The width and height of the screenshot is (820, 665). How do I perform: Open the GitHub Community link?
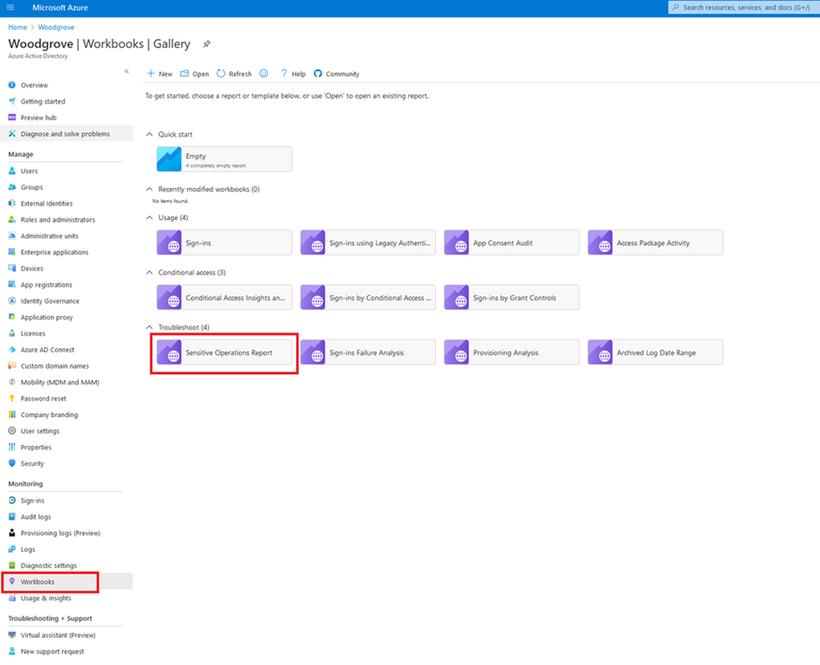[318, 74]
